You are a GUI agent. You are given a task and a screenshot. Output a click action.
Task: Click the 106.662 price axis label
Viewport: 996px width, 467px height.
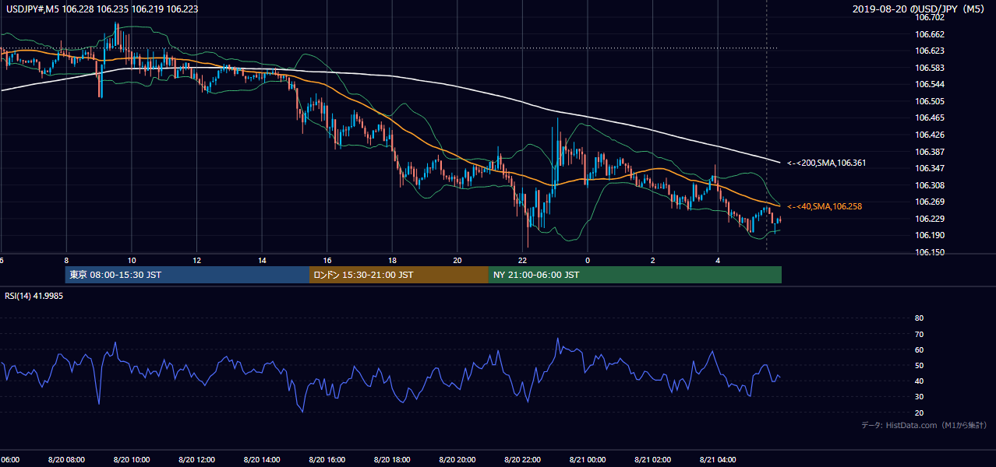click(x=930, y=34)
